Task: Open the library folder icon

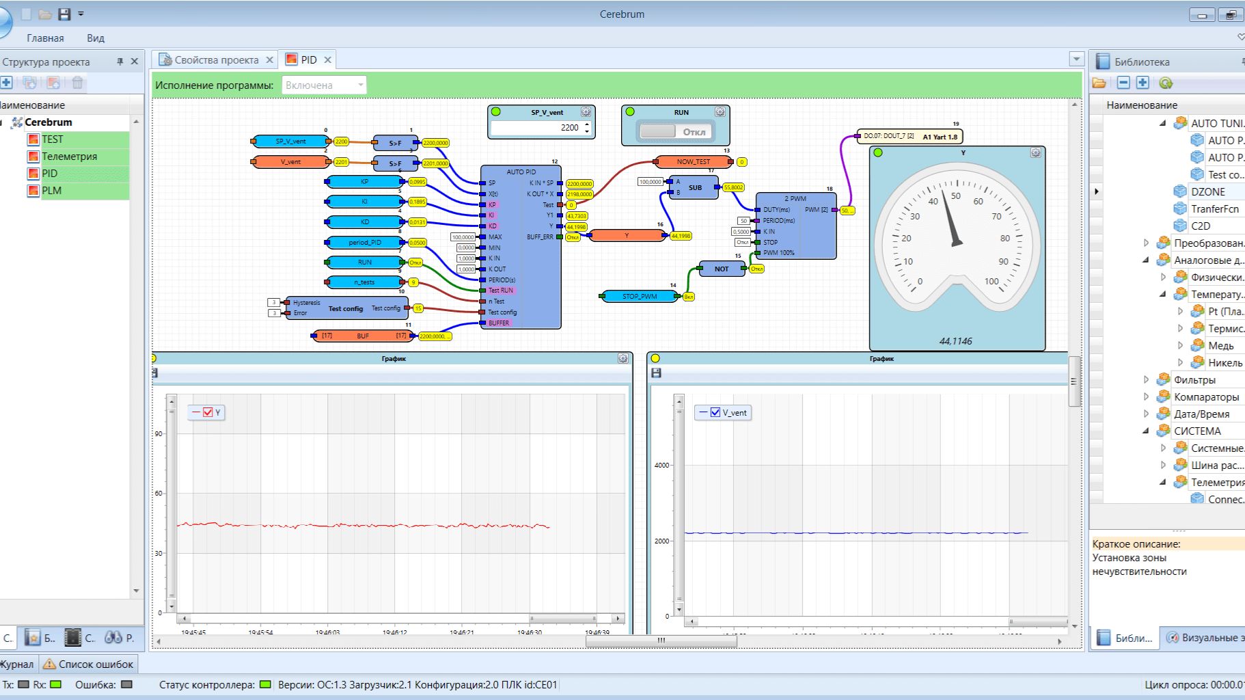Action: click(x=1099, y=83)
